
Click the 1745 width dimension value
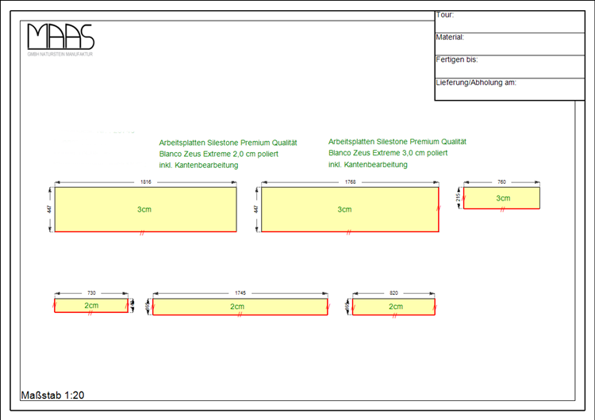tap(240, 293)
